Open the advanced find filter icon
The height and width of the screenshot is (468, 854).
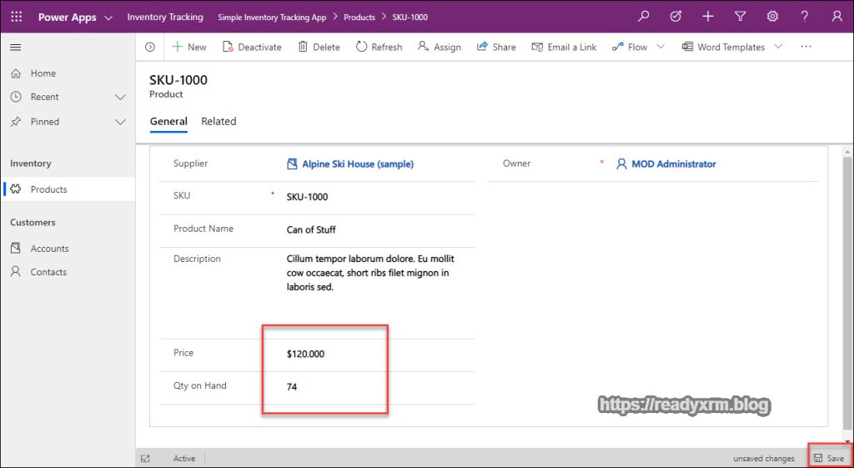[740, 17]
